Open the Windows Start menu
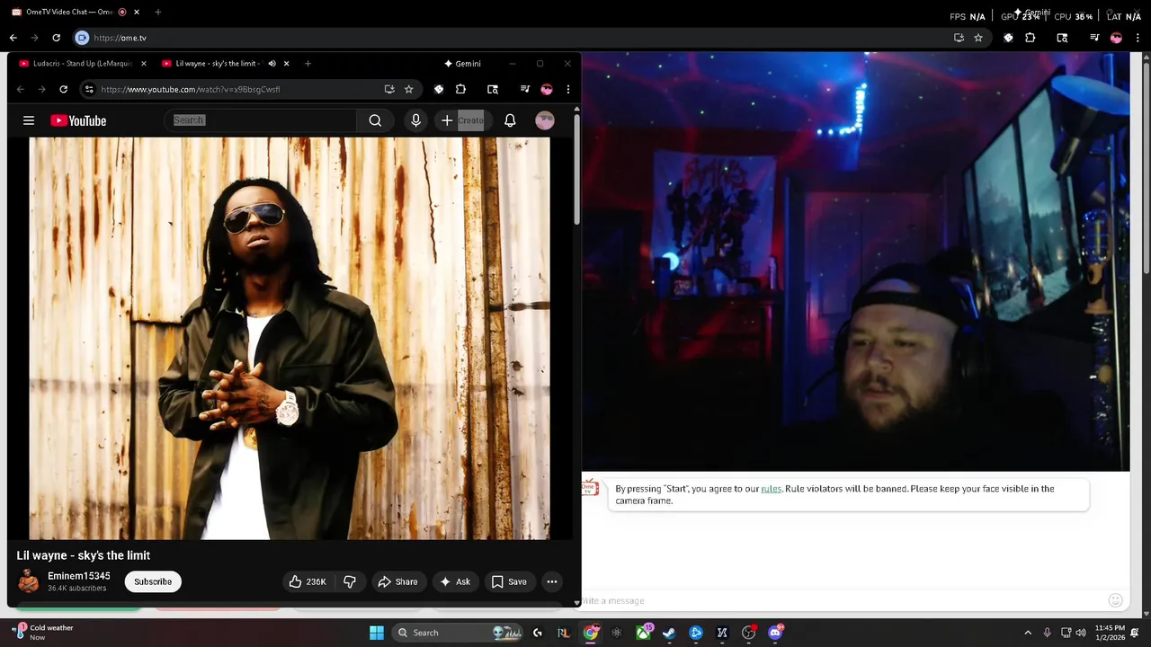 377,633
